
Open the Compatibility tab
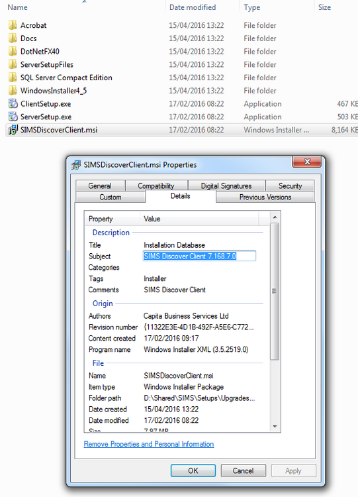[x=156, y=186]
